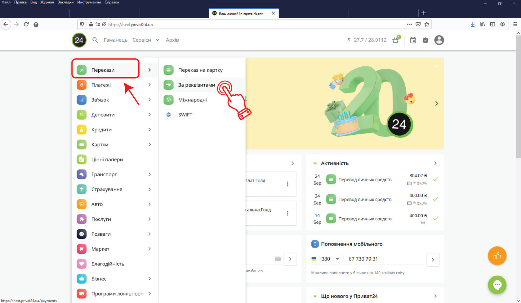Open the green chat support bubble
Viewport: 521px width, 303px height.
tap(497, 285)
